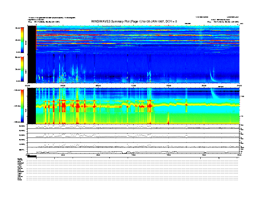The width and height of the screenshot is (258, 199).
Task: Click the 30.00 label on the RAD1 scale
Action: pos(18,69)
